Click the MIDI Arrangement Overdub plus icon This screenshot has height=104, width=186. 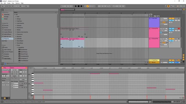click(85, 6)
